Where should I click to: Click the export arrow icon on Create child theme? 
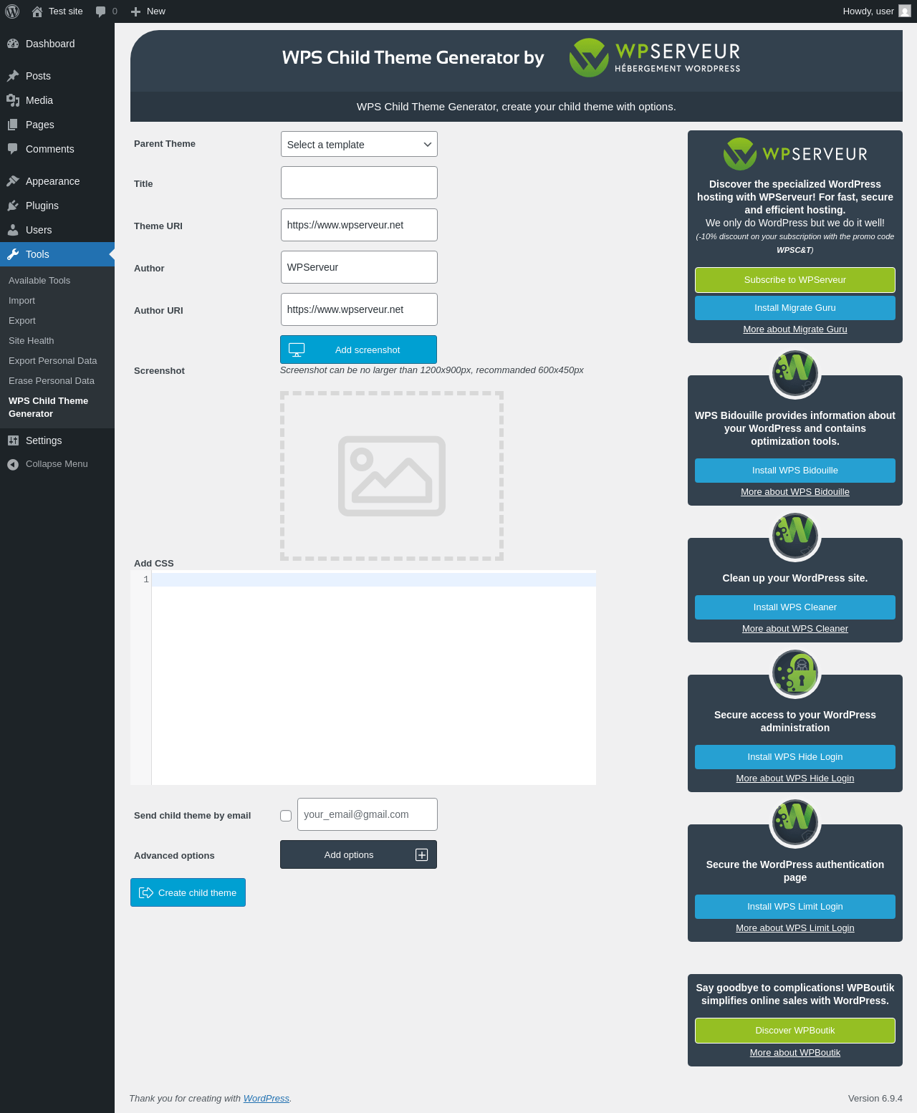[x=146, y=892]
